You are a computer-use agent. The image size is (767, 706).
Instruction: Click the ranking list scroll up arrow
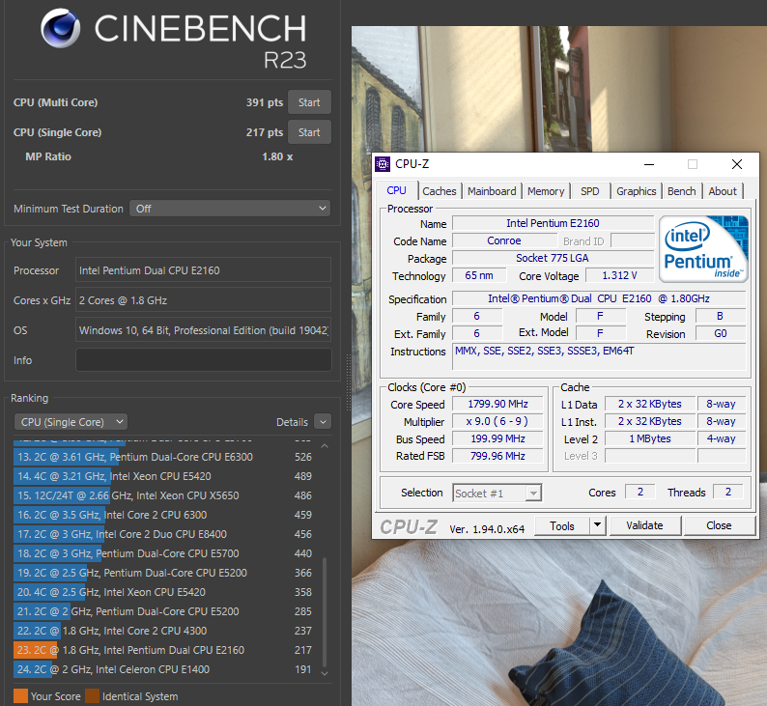point(325,446)
